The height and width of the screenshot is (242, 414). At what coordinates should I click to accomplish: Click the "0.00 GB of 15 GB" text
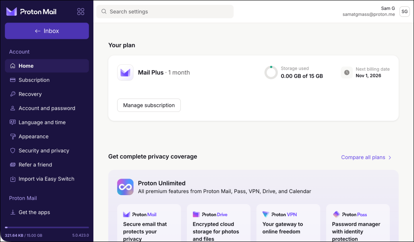click(x=302, y=76)
